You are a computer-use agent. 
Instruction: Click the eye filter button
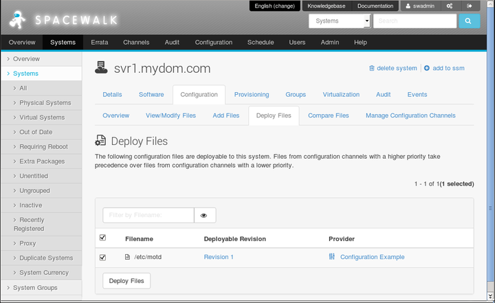(205, 215)
